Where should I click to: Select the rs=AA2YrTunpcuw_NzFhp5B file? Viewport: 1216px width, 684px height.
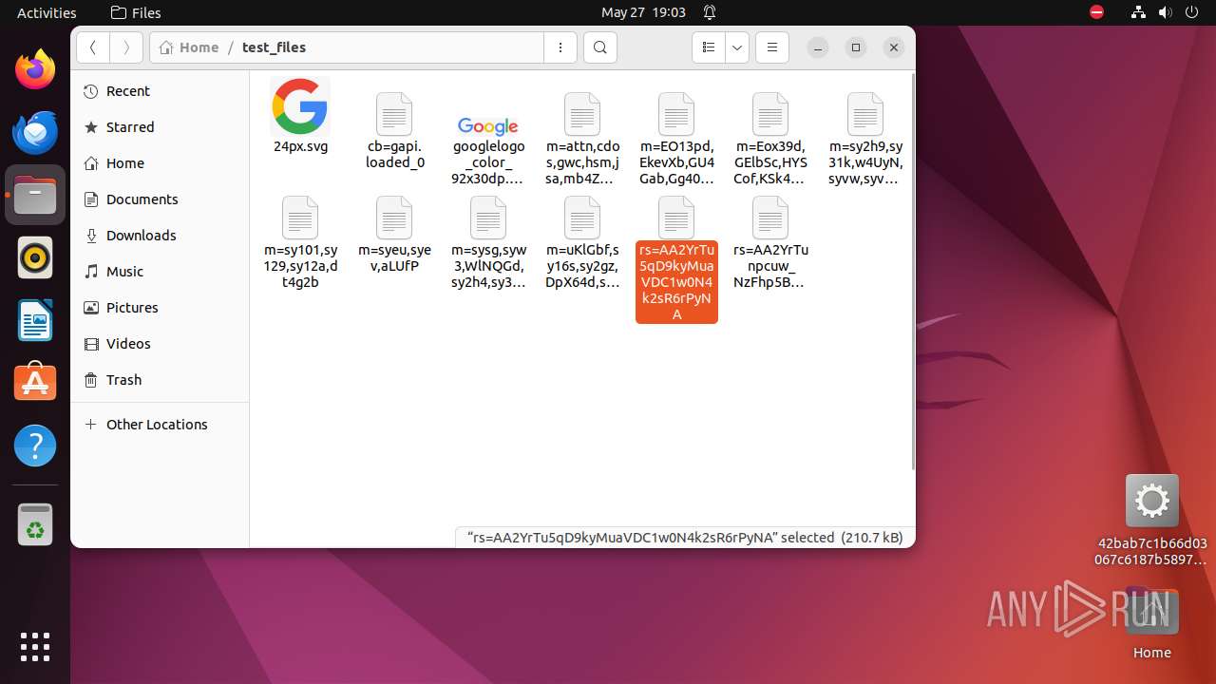[x=770, y=243]
